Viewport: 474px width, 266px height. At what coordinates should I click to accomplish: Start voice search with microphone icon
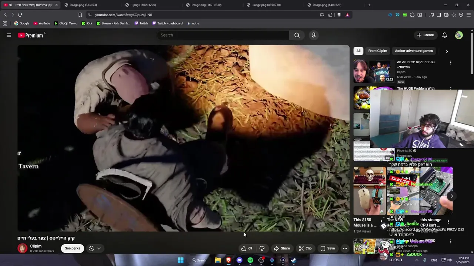pos(314,35)
